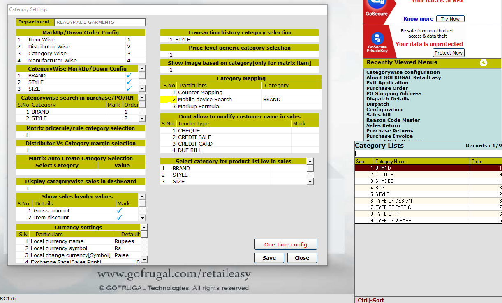502x303 pixels.
Task: Follow the Know more link
Action: point(418,19)
